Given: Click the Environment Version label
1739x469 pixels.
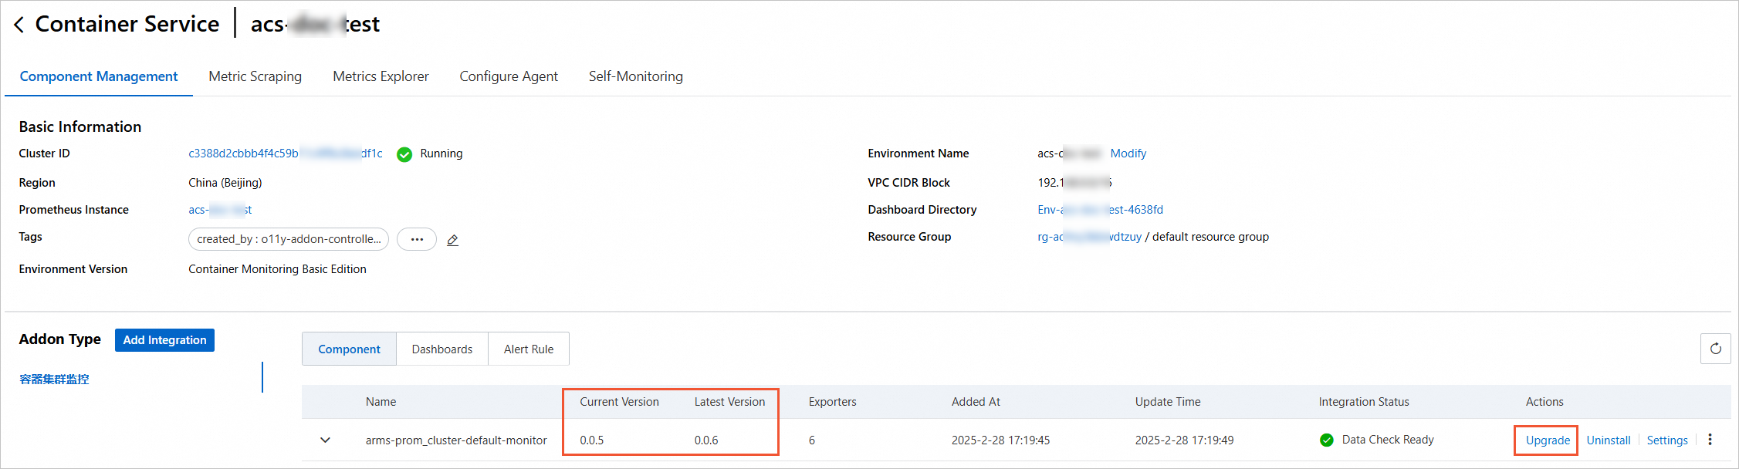Looking at the screenshot, I should pos(73,269).
